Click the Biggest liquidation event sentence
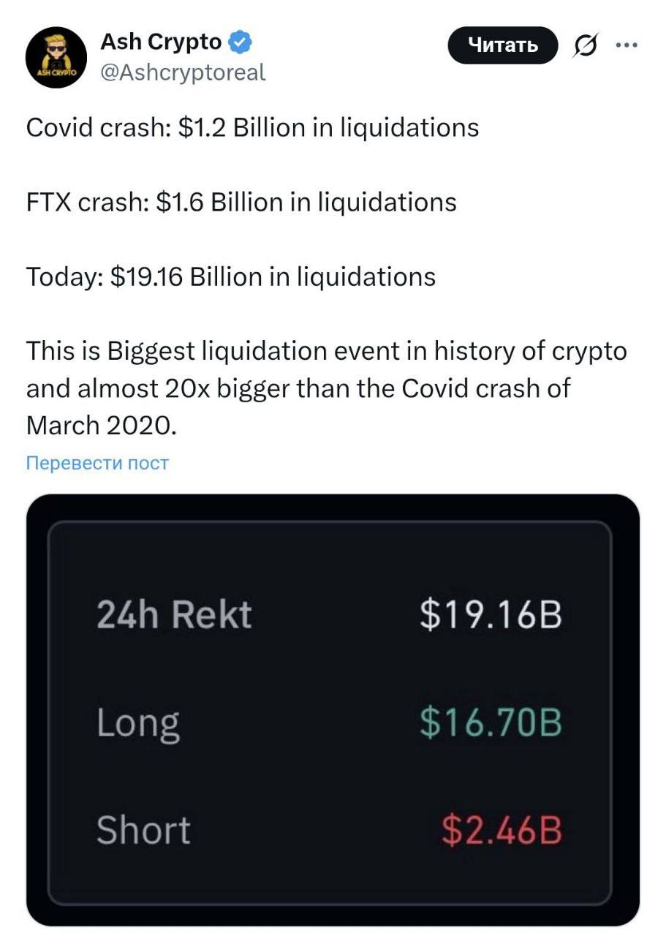Screen dimensions: 666x936 326,351
